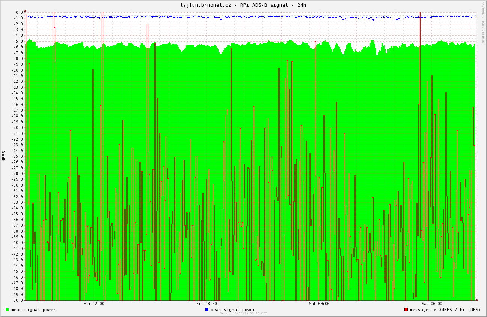Click the red messages legend swatch
The height and width of the screenshot is (317, 487).
tap(406, 310)
